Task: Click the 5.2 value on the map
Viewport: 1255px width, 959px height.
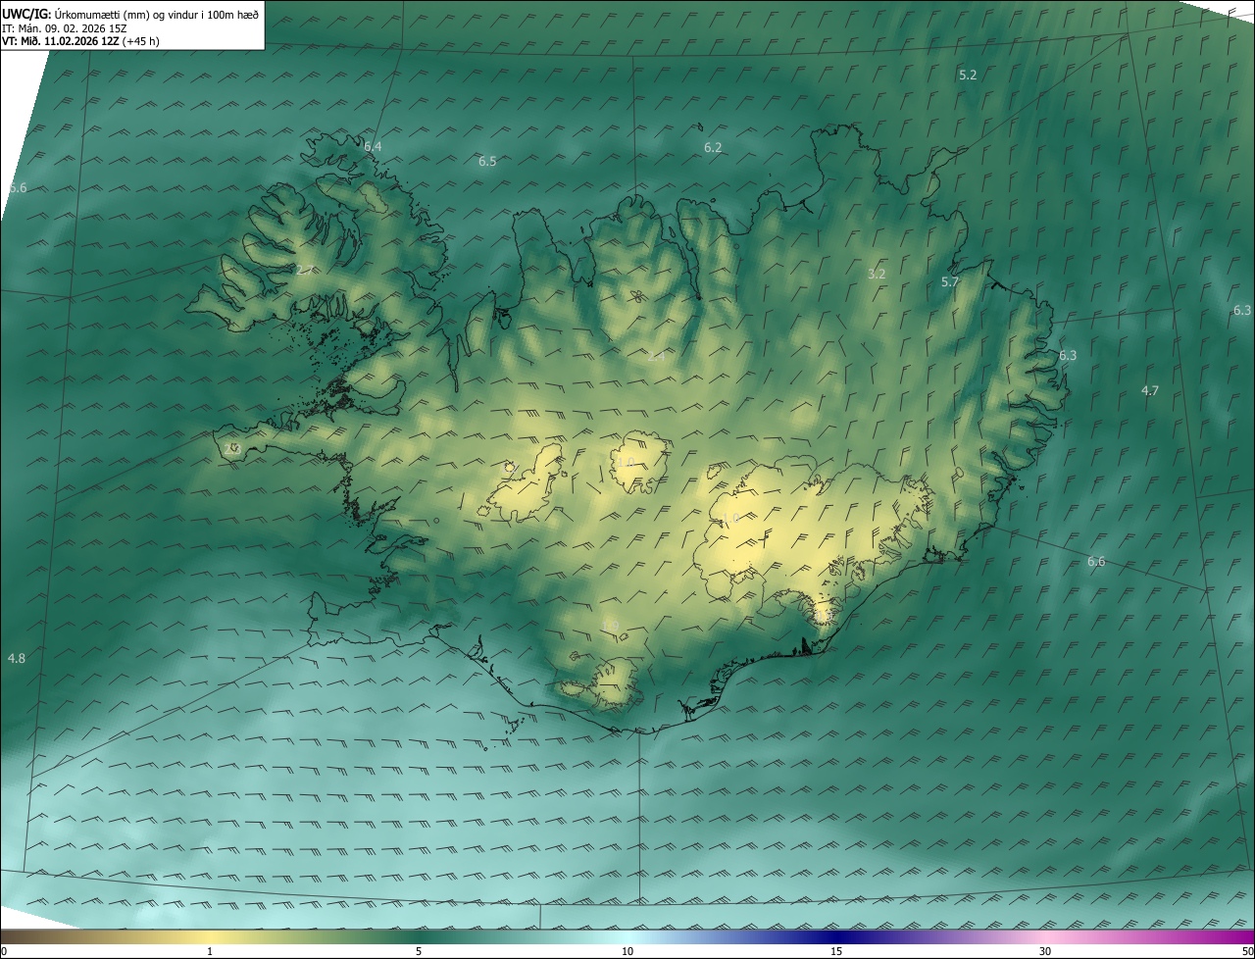Action: (x=968, y=75)
